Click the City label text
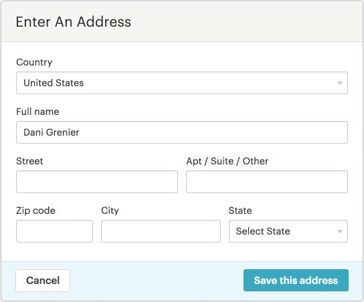The image size is (364, 302). coord(110,210)
